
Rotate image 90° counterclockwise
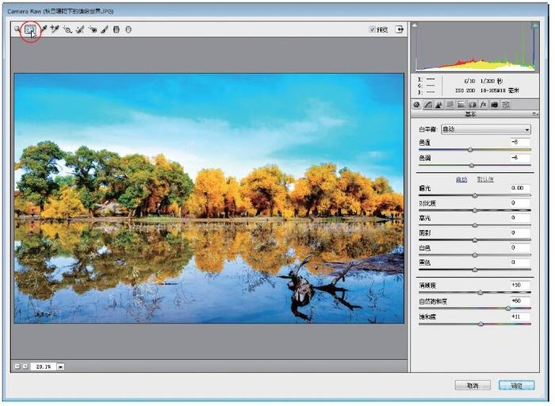pos(116,29)
